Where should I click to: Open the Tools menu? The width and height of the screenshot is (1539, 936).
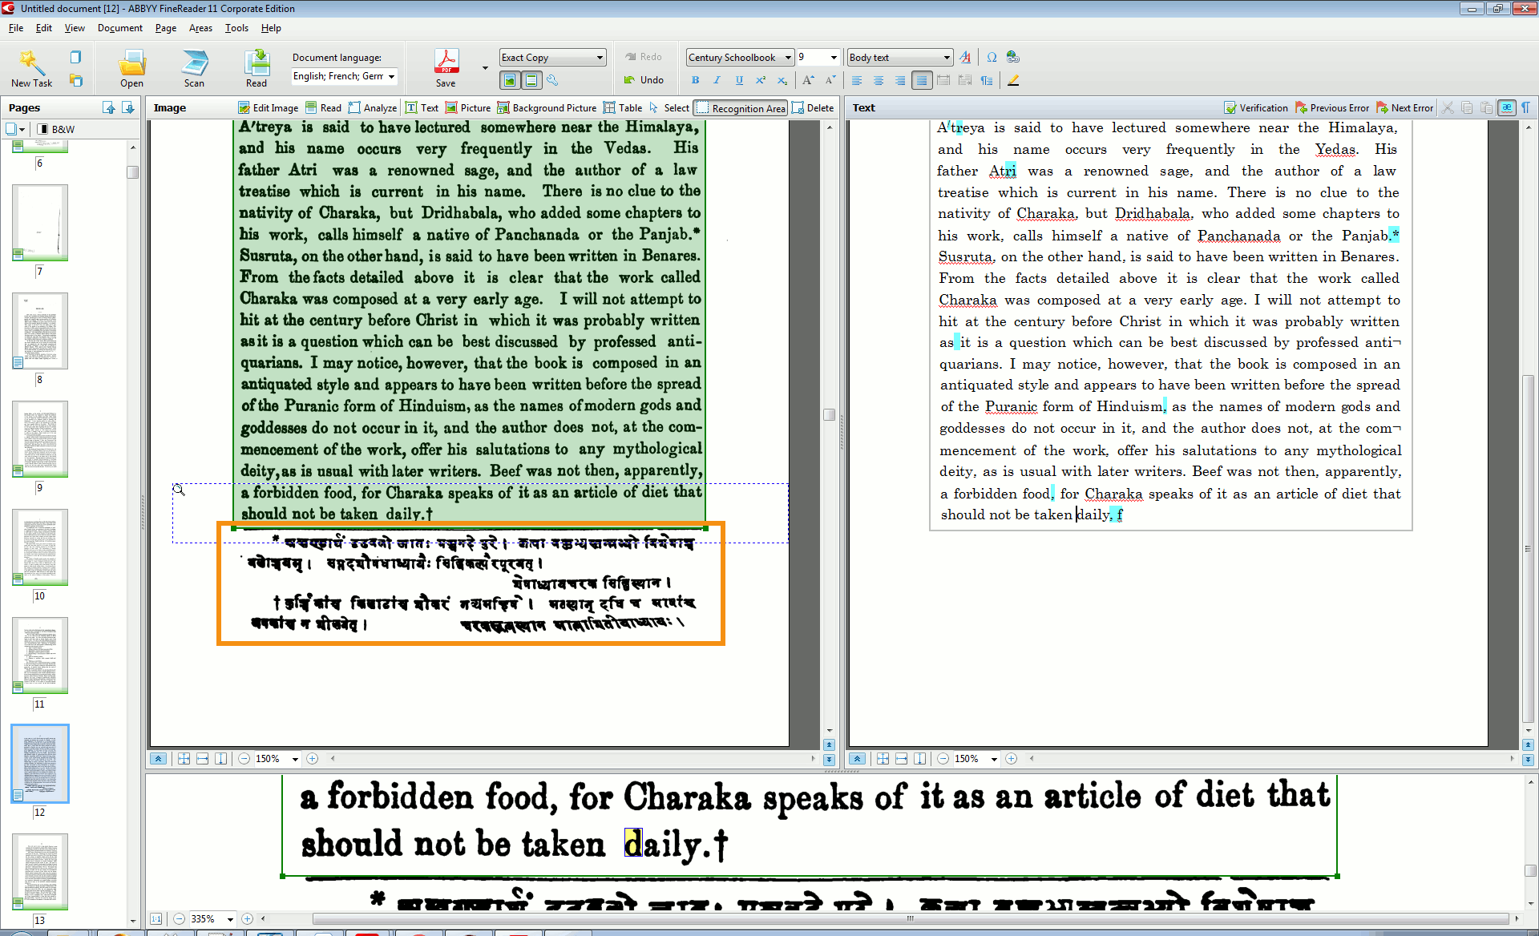coord(236,28)
